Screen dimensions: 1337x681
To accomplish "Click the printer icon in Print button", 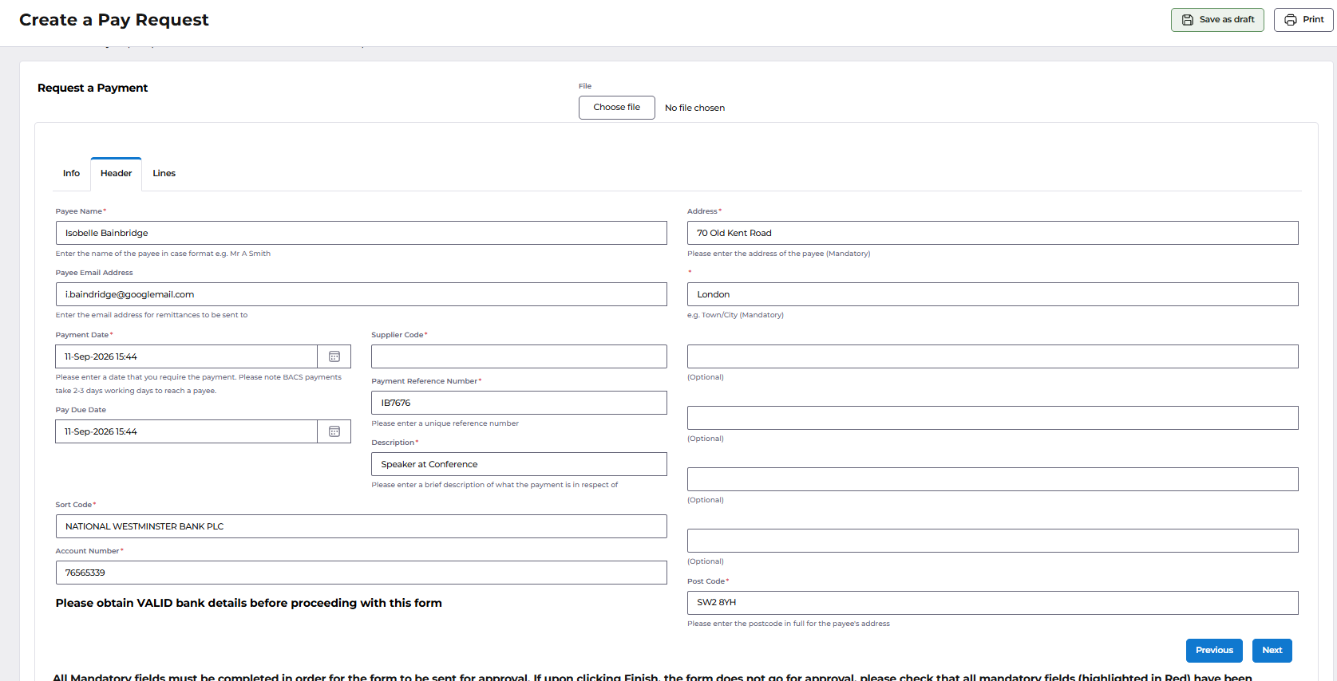I will click(1291, 20).
